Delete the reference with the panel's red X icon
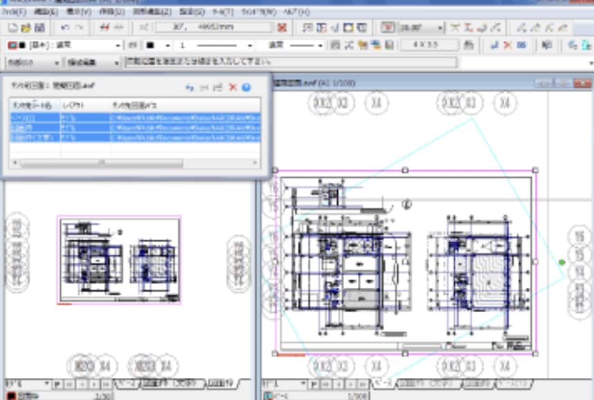Viewport: 594px width, 400px height. coord(233,87)
